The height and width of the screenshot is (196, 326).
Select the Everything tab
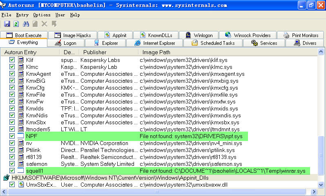24,42
